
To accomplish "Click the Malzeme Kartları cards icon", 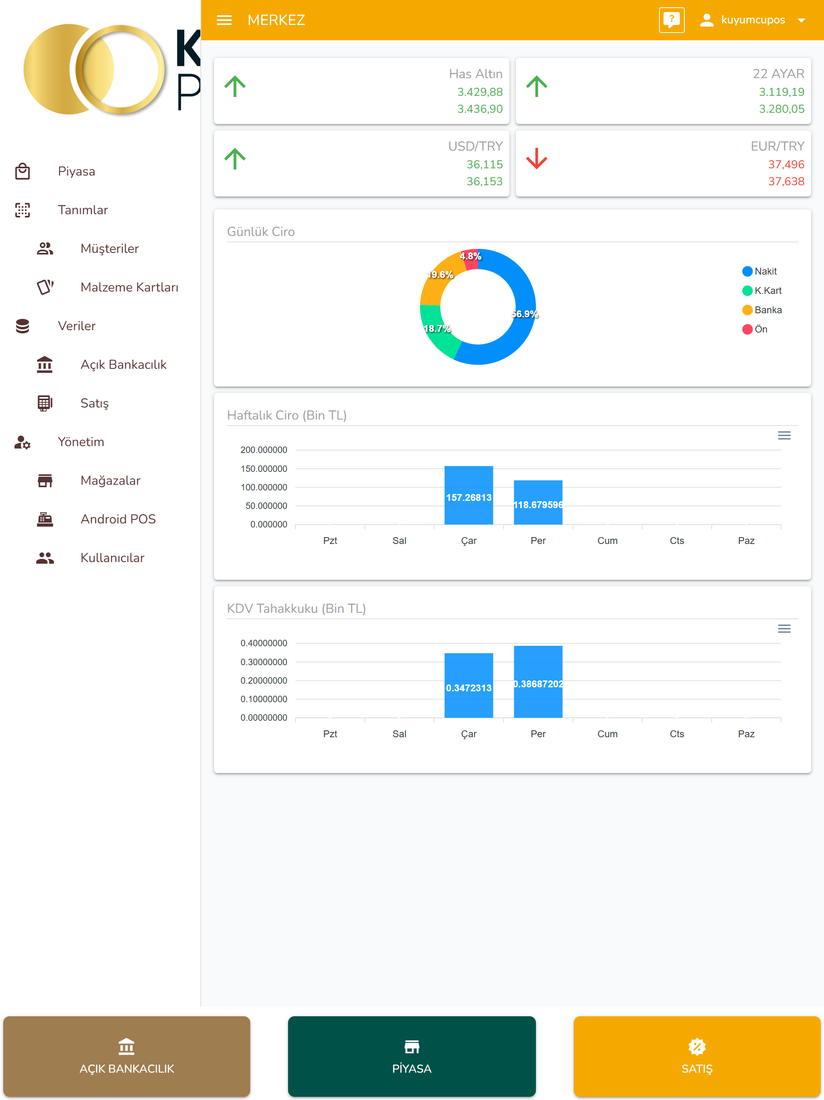I will pyautogui.click(x=45, y=287).
